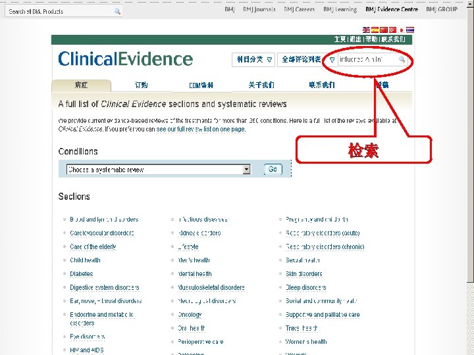474x355 pixels.
Task: Switch language with the Japanese flag
Action: coord(401,30)
